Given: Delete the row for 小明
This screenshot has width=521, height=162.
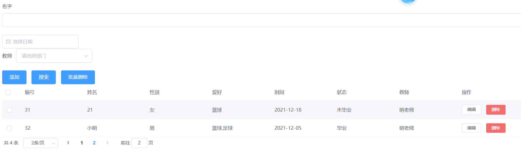Looking at the screenshot, I should pyautogui.click(x=495, y=128).
